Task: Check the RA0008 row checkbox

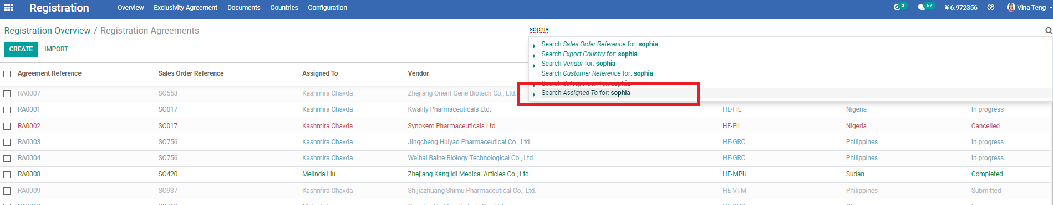Action: pyautogui.click(x=7, y=175)
